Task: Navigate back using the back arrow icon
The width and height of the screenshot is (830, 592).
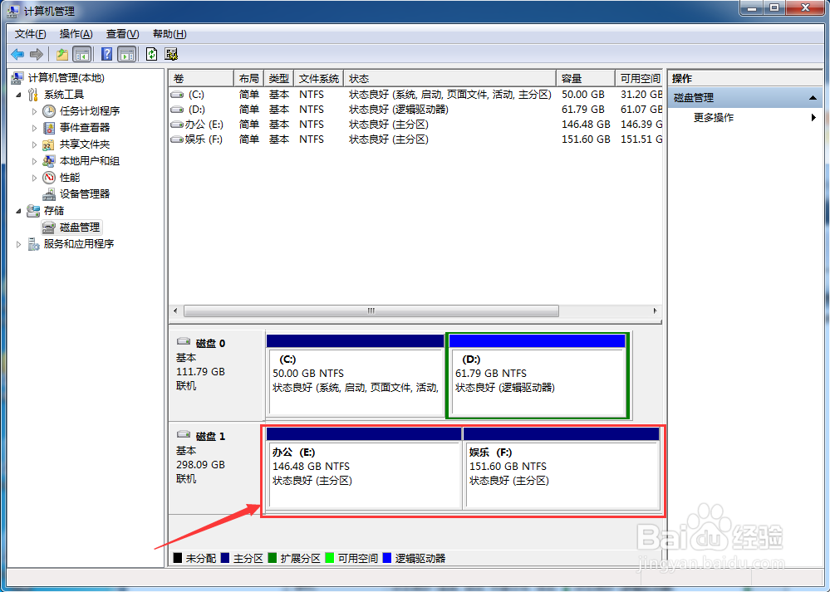Action: pos(17,53)
